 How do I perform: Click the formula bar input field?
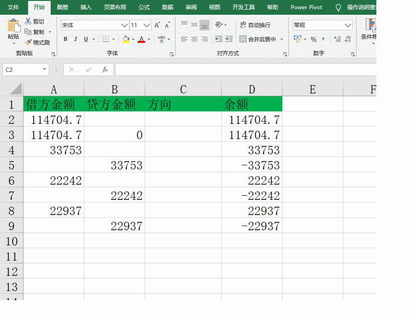point(246,70)
